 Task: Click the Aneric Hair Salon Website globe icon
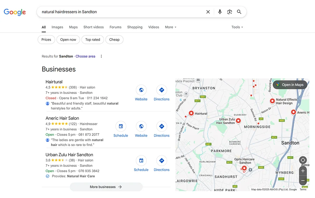pyautogui.click(x=141, y=127)
